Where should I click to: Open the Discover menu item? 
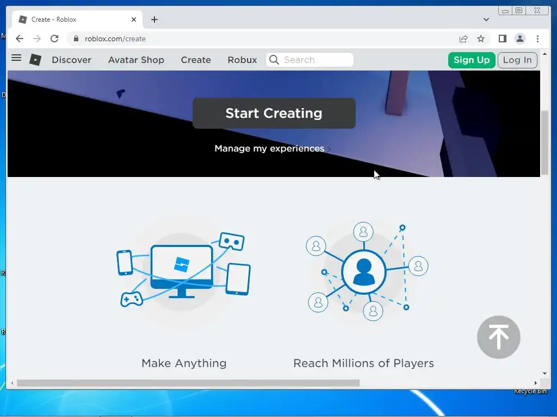pyautogui.click(x=71, y=60)
